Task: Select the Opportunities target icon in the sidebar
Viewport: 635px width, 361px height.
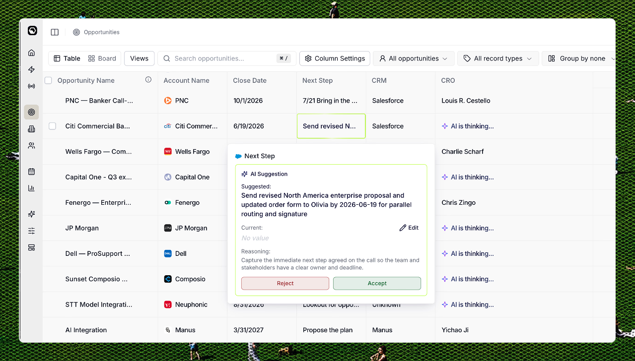Action: pos(31,112)
